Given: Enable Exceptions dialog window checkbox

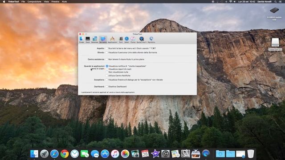Looking at the screenshot, I should tap(107, 80).
